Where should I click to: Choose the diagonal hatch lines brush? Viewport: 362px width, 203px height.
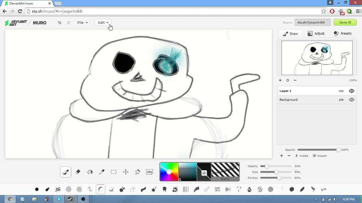pos(79,189)
